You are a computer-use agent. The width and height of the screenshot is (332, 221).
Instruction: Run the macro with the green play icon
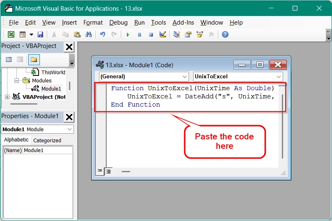tap(128, 35)
